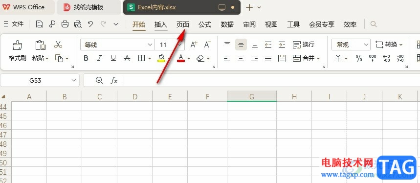Open the 文件 menu

tap(14, 24)
